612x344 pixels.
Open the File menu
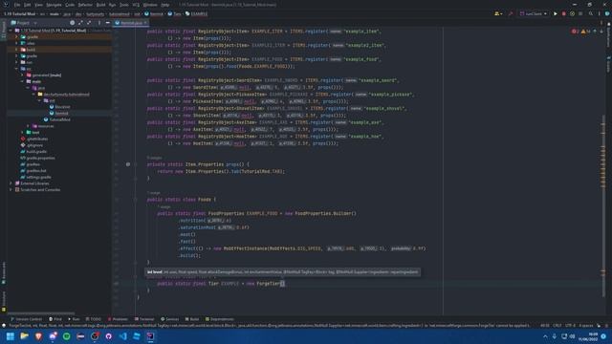tap(17, 5)
